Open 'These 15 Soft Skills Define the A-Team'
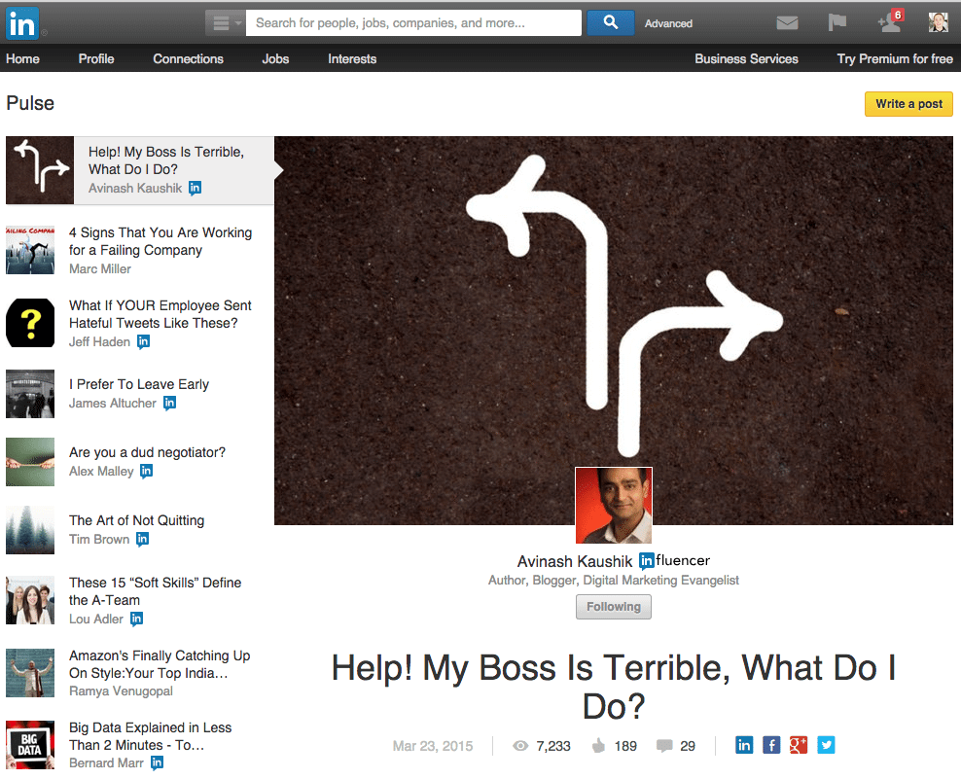Viewport: 961px width, 779px height. coord(155,591)
